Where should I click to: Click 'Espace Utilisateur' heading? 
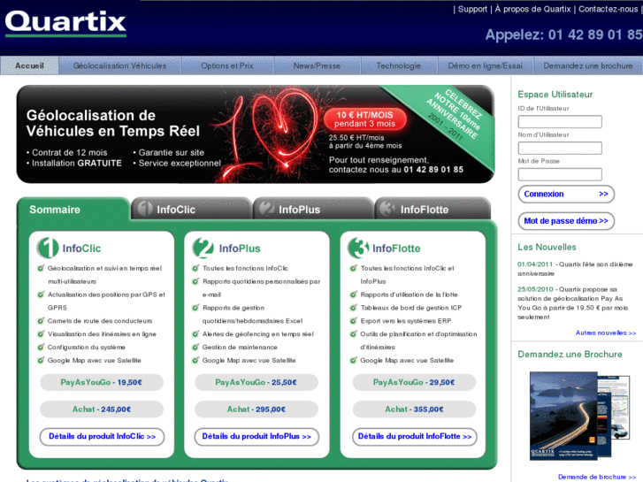pos(555,95)
